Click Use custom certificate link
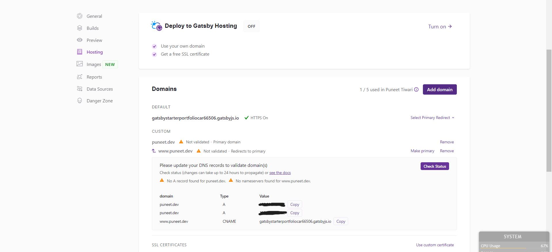This screenshot has width=552, height=252. coord(435,245)
